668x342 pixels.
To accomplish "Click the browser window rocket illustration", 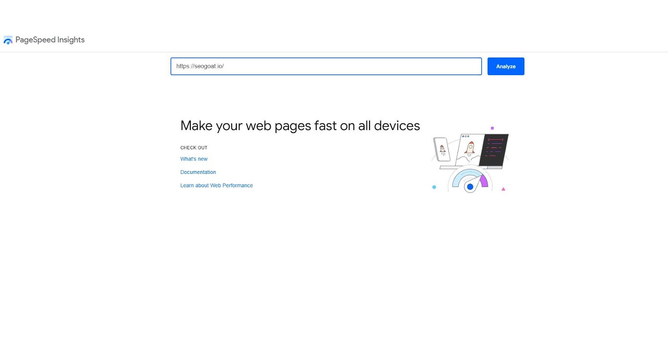I will pyautogui.click(x=470, y=149).
